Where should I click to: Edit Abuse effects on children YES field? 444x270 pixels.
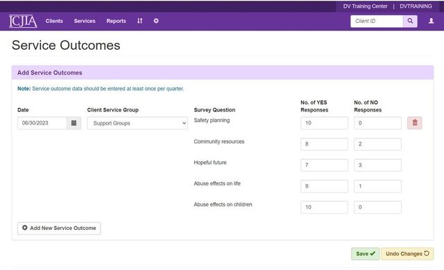click(x=324, y=207)
